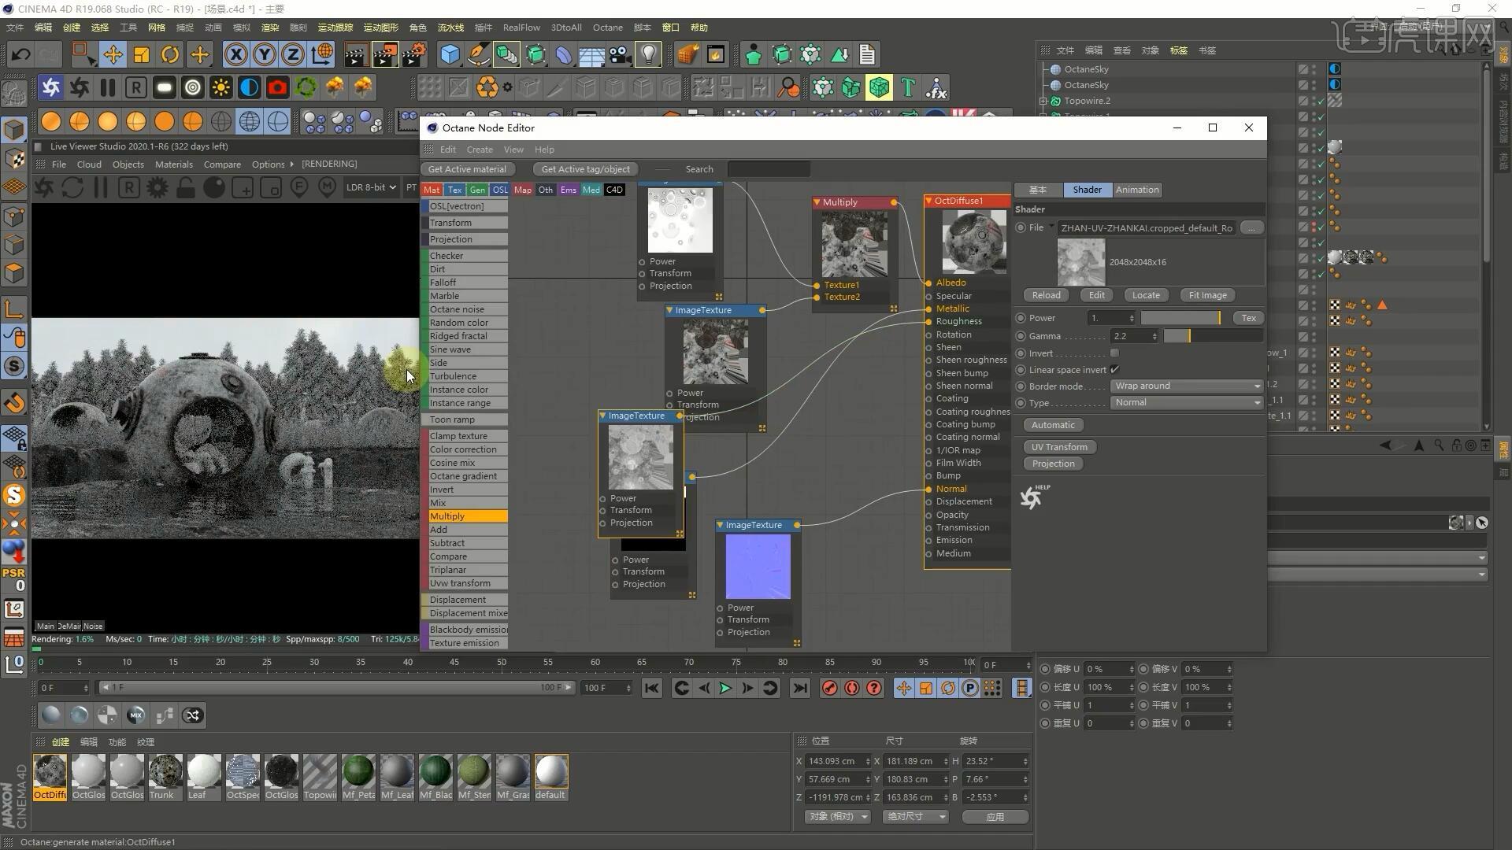Expand Topowire.2 tree item

click(1043, 102)
